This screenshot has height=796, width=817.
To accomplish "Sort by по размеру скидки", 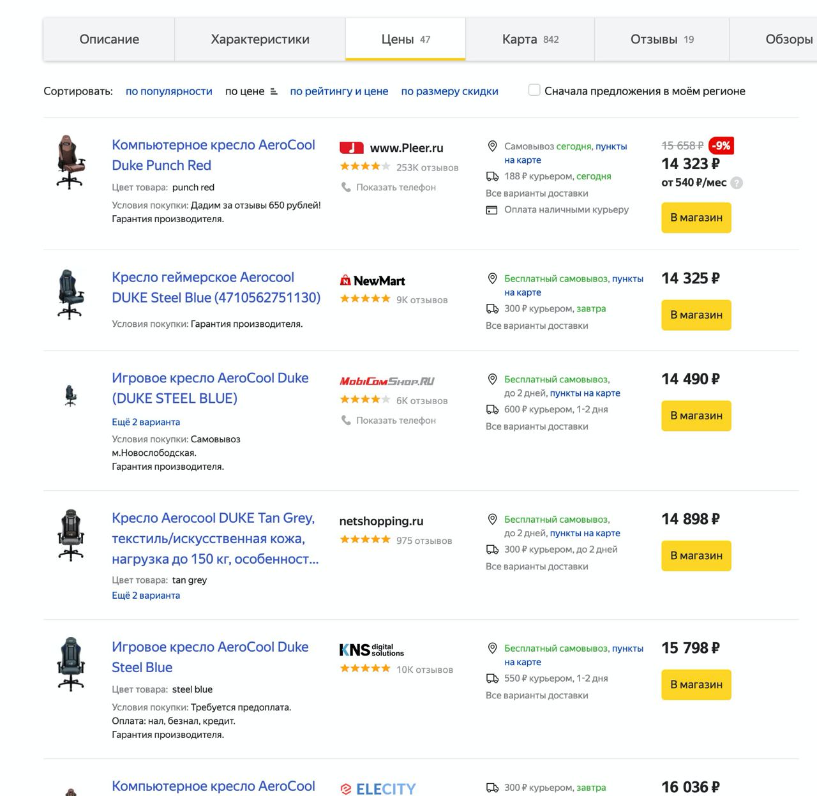I will [449, 91].
